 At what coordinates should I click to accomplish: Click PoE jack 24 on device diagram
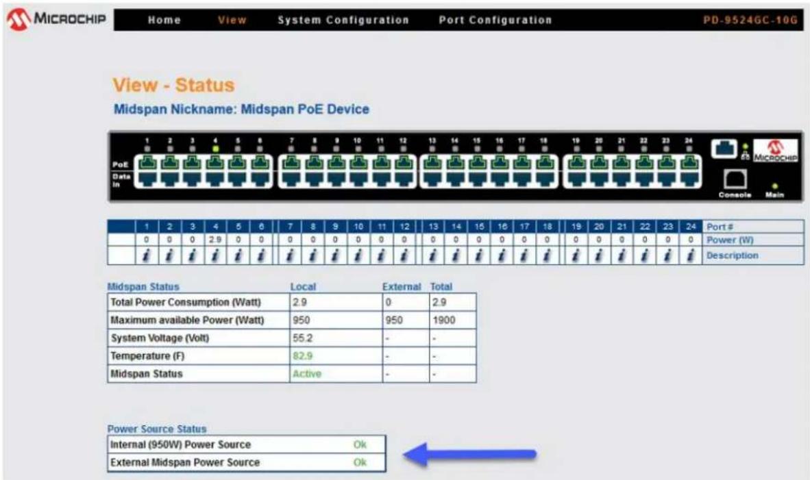[x=689, y=162]
